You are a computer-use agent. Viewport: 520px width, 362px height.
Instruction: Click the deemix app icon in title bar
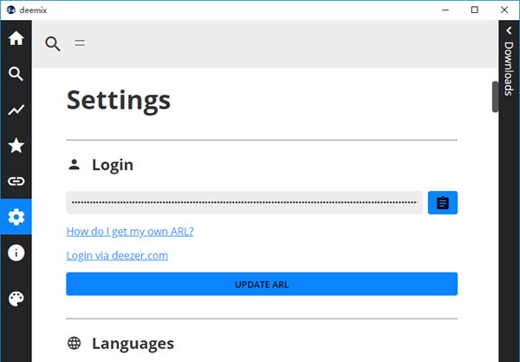click(11, 10)
